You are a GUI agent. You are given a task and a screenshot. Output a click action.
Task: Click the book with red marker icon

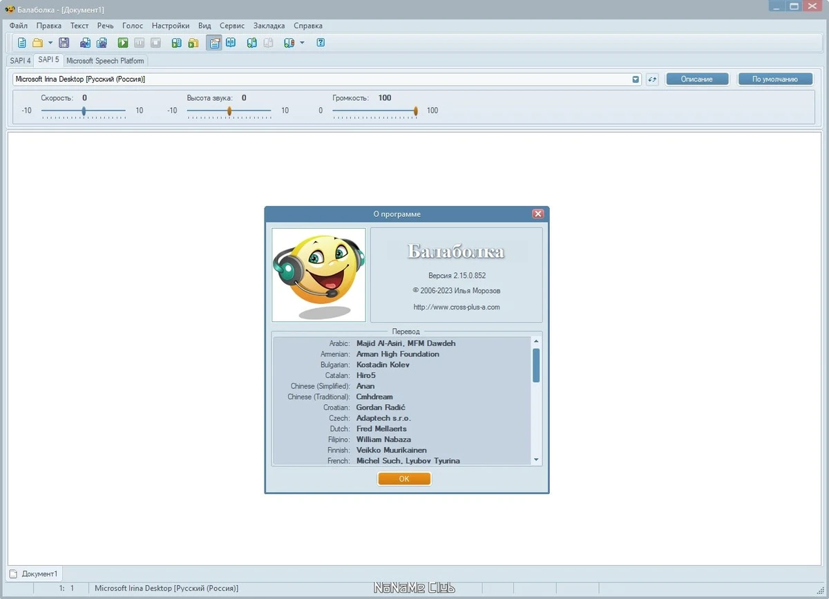point(289,43)
